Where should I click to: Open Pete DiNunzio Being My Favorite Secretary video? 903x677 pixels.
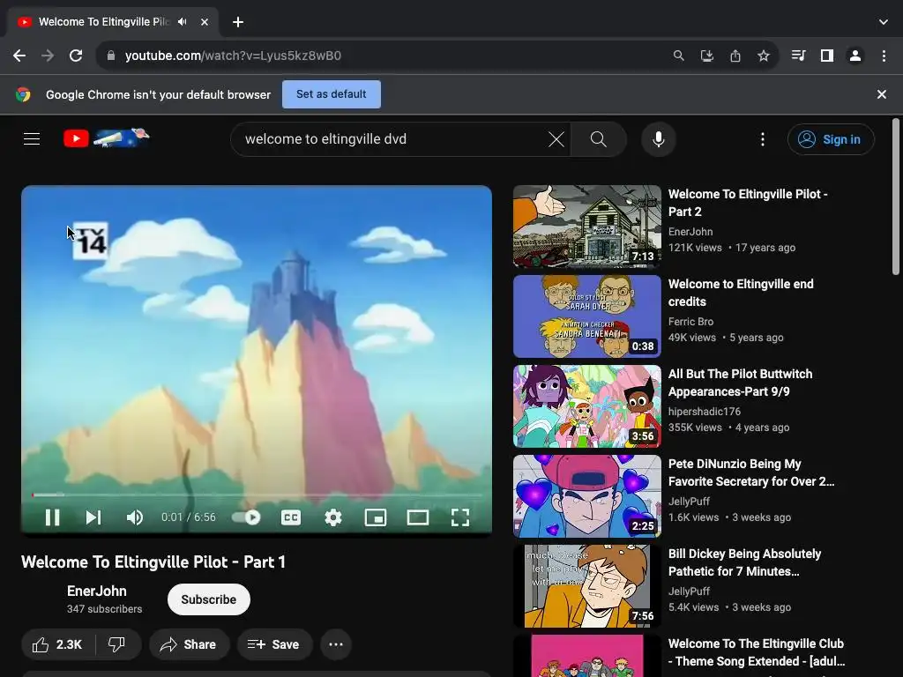click(x=751, y=472)
